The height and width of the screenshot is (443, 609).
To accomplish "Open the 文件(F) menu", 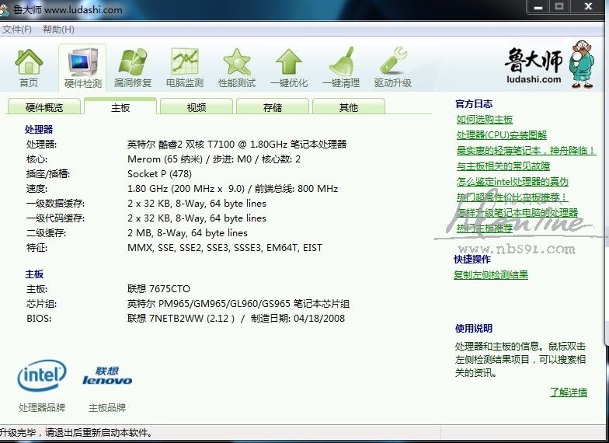I will 17,30.
